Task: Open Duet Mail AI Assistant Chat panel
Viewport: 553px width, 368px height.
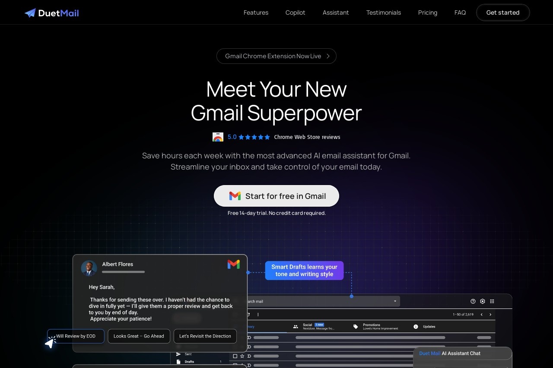Action: tap(463, 353)
